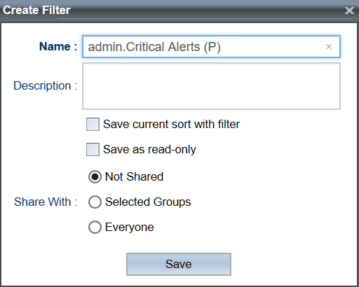Enable Save current sort with filter checkbox
This screenshot has height=287, width=359.
[93, 124]
